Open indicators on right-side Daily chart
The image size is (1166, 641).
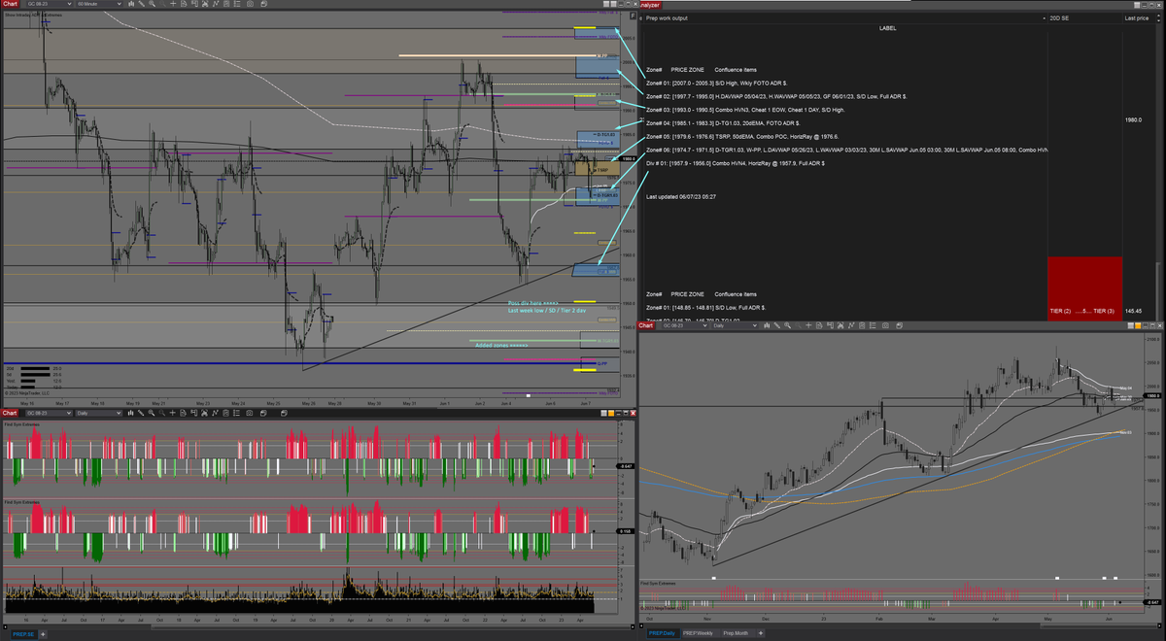(851, 324)
